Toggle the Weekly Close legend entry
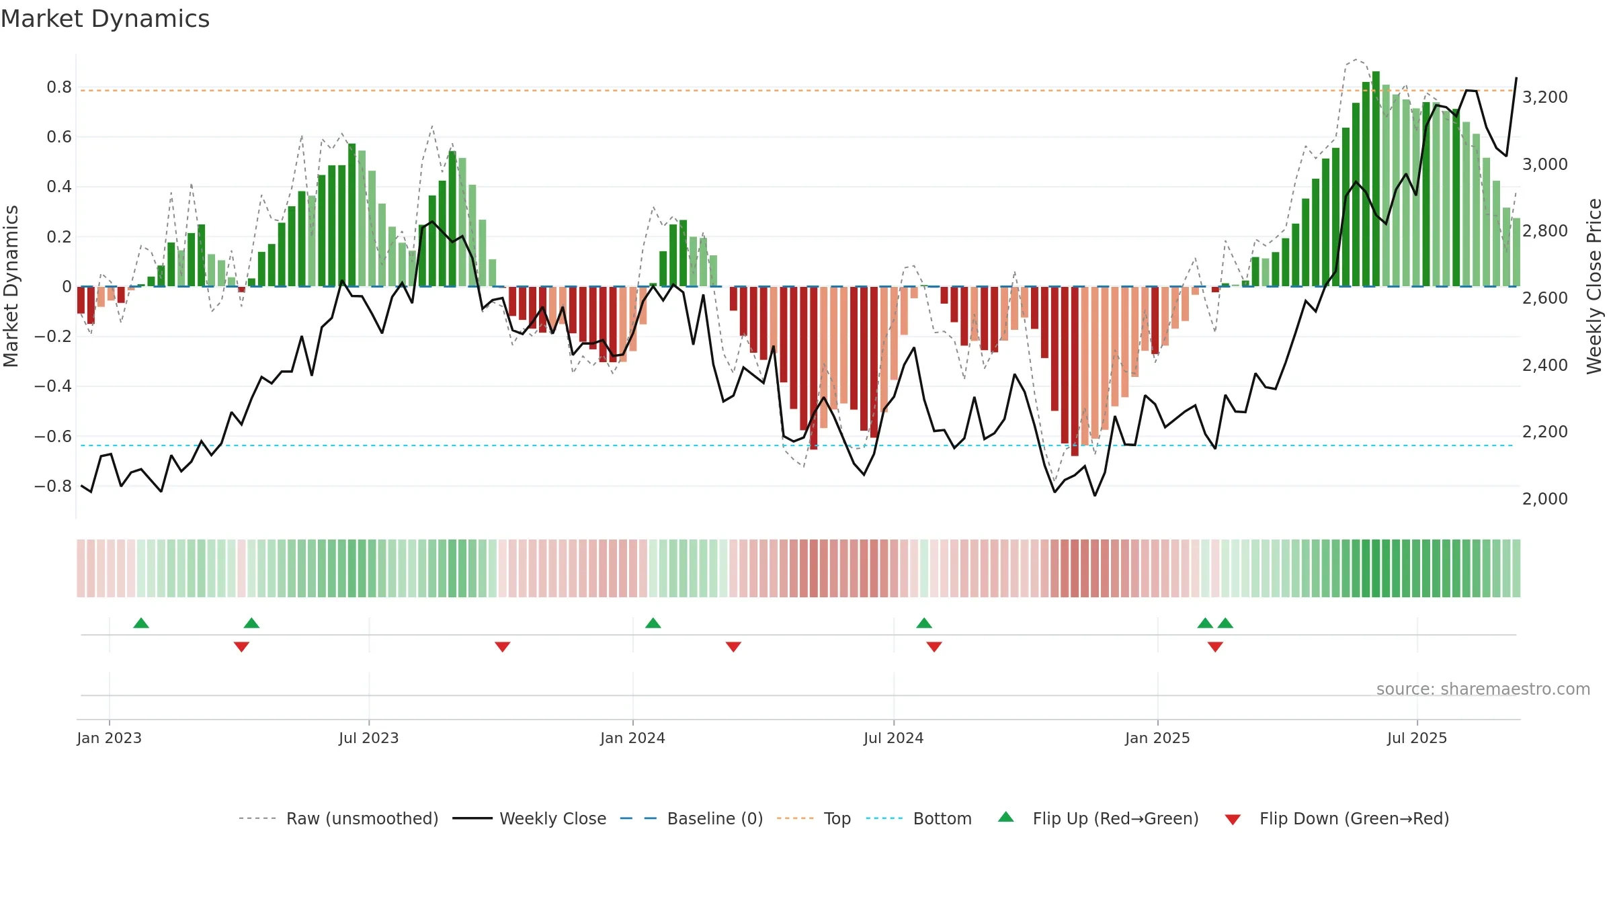Screen dimensions: 1613x907 pyautogui.click(x=530, y=818)
